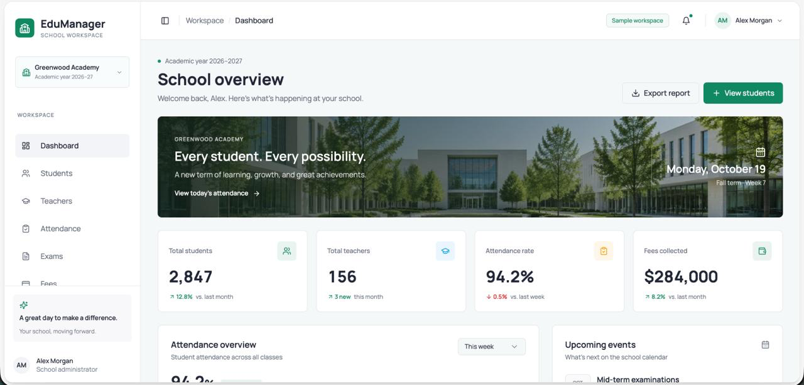Click the $284,000 fees collected value
The width and height of the screenshot is (804, 385).
click(x=681, y=276)
